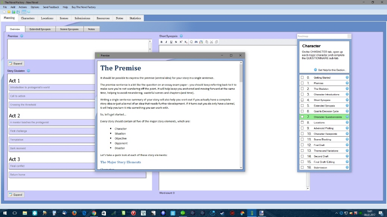Click scrollbar thumb in Premise help window
Screen dimensions: 387x217
click(241, 73)
